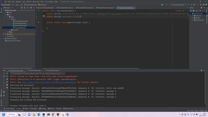Click the Project panel settings gear
Image resolution: width=208 pixels, height=117 pixels.
click(x=31, y=8)
